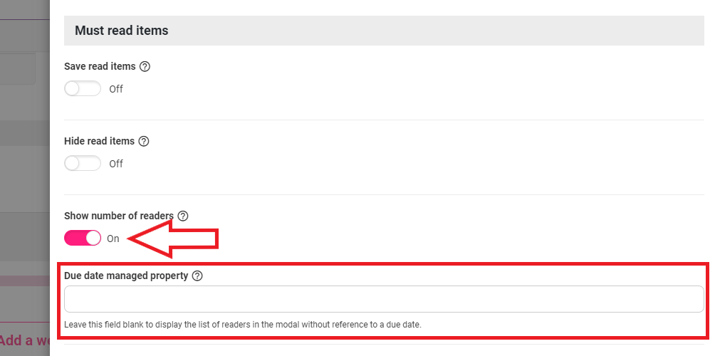Click the 'Leave this field blank' helper text
The width and height of the screenshot is (715, 356).
tap(243, 325)
